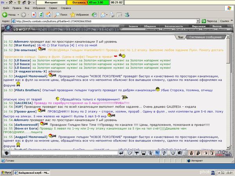Open the Файл menu
The image size is (235, 176).
pyautogui.click(x=6, y=8)
